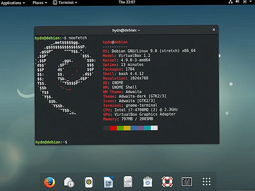Click the WM value 'GNOME Shell'

click(124, 87)
